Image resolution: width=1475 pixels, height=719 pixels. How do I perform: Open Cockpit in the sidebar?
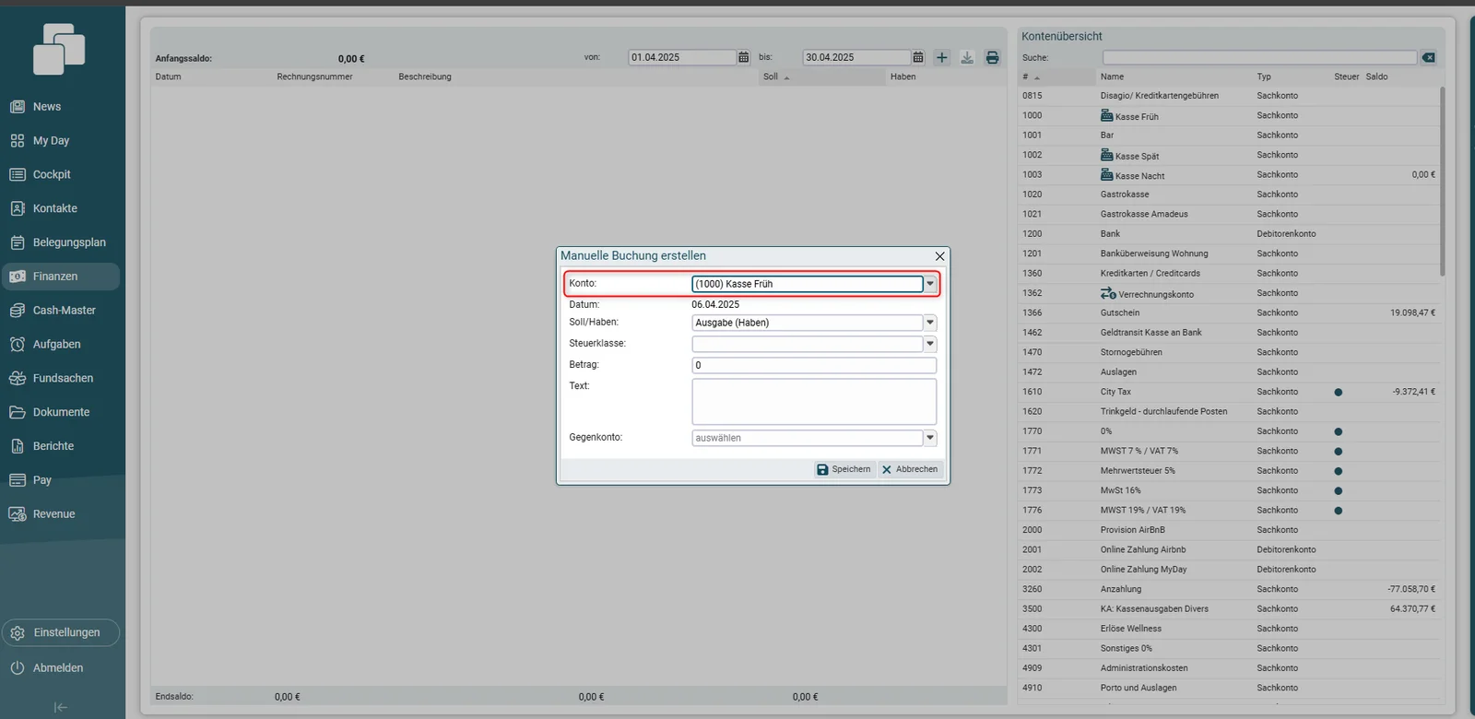(x=61, y=174)
